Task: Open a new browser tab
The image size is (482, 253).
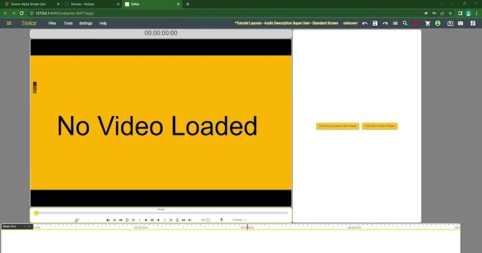Action: (x=188, y=4)
